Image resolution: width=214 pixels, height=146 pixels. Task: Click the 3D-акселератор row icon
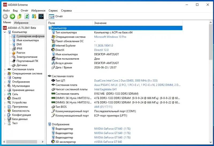pos(53,142)
